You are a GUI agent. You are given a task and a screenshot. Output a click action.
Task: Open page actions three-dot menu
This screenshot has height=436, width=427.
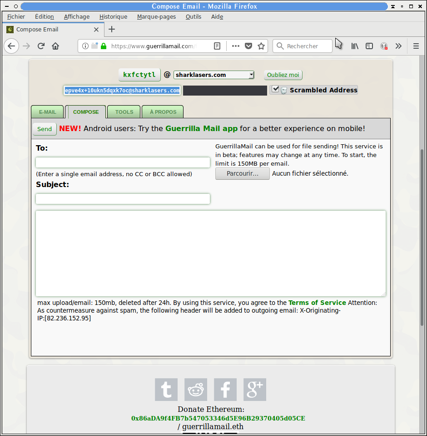[236, 46]
